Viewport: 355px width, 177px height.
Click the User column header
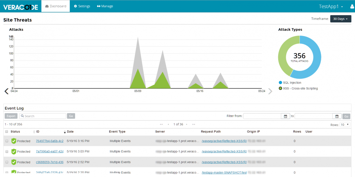[x=309, y=132]
